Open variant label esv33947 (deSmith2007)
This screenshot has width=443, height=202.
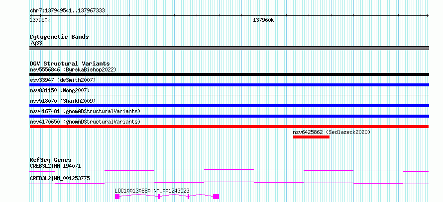[63, 80]
